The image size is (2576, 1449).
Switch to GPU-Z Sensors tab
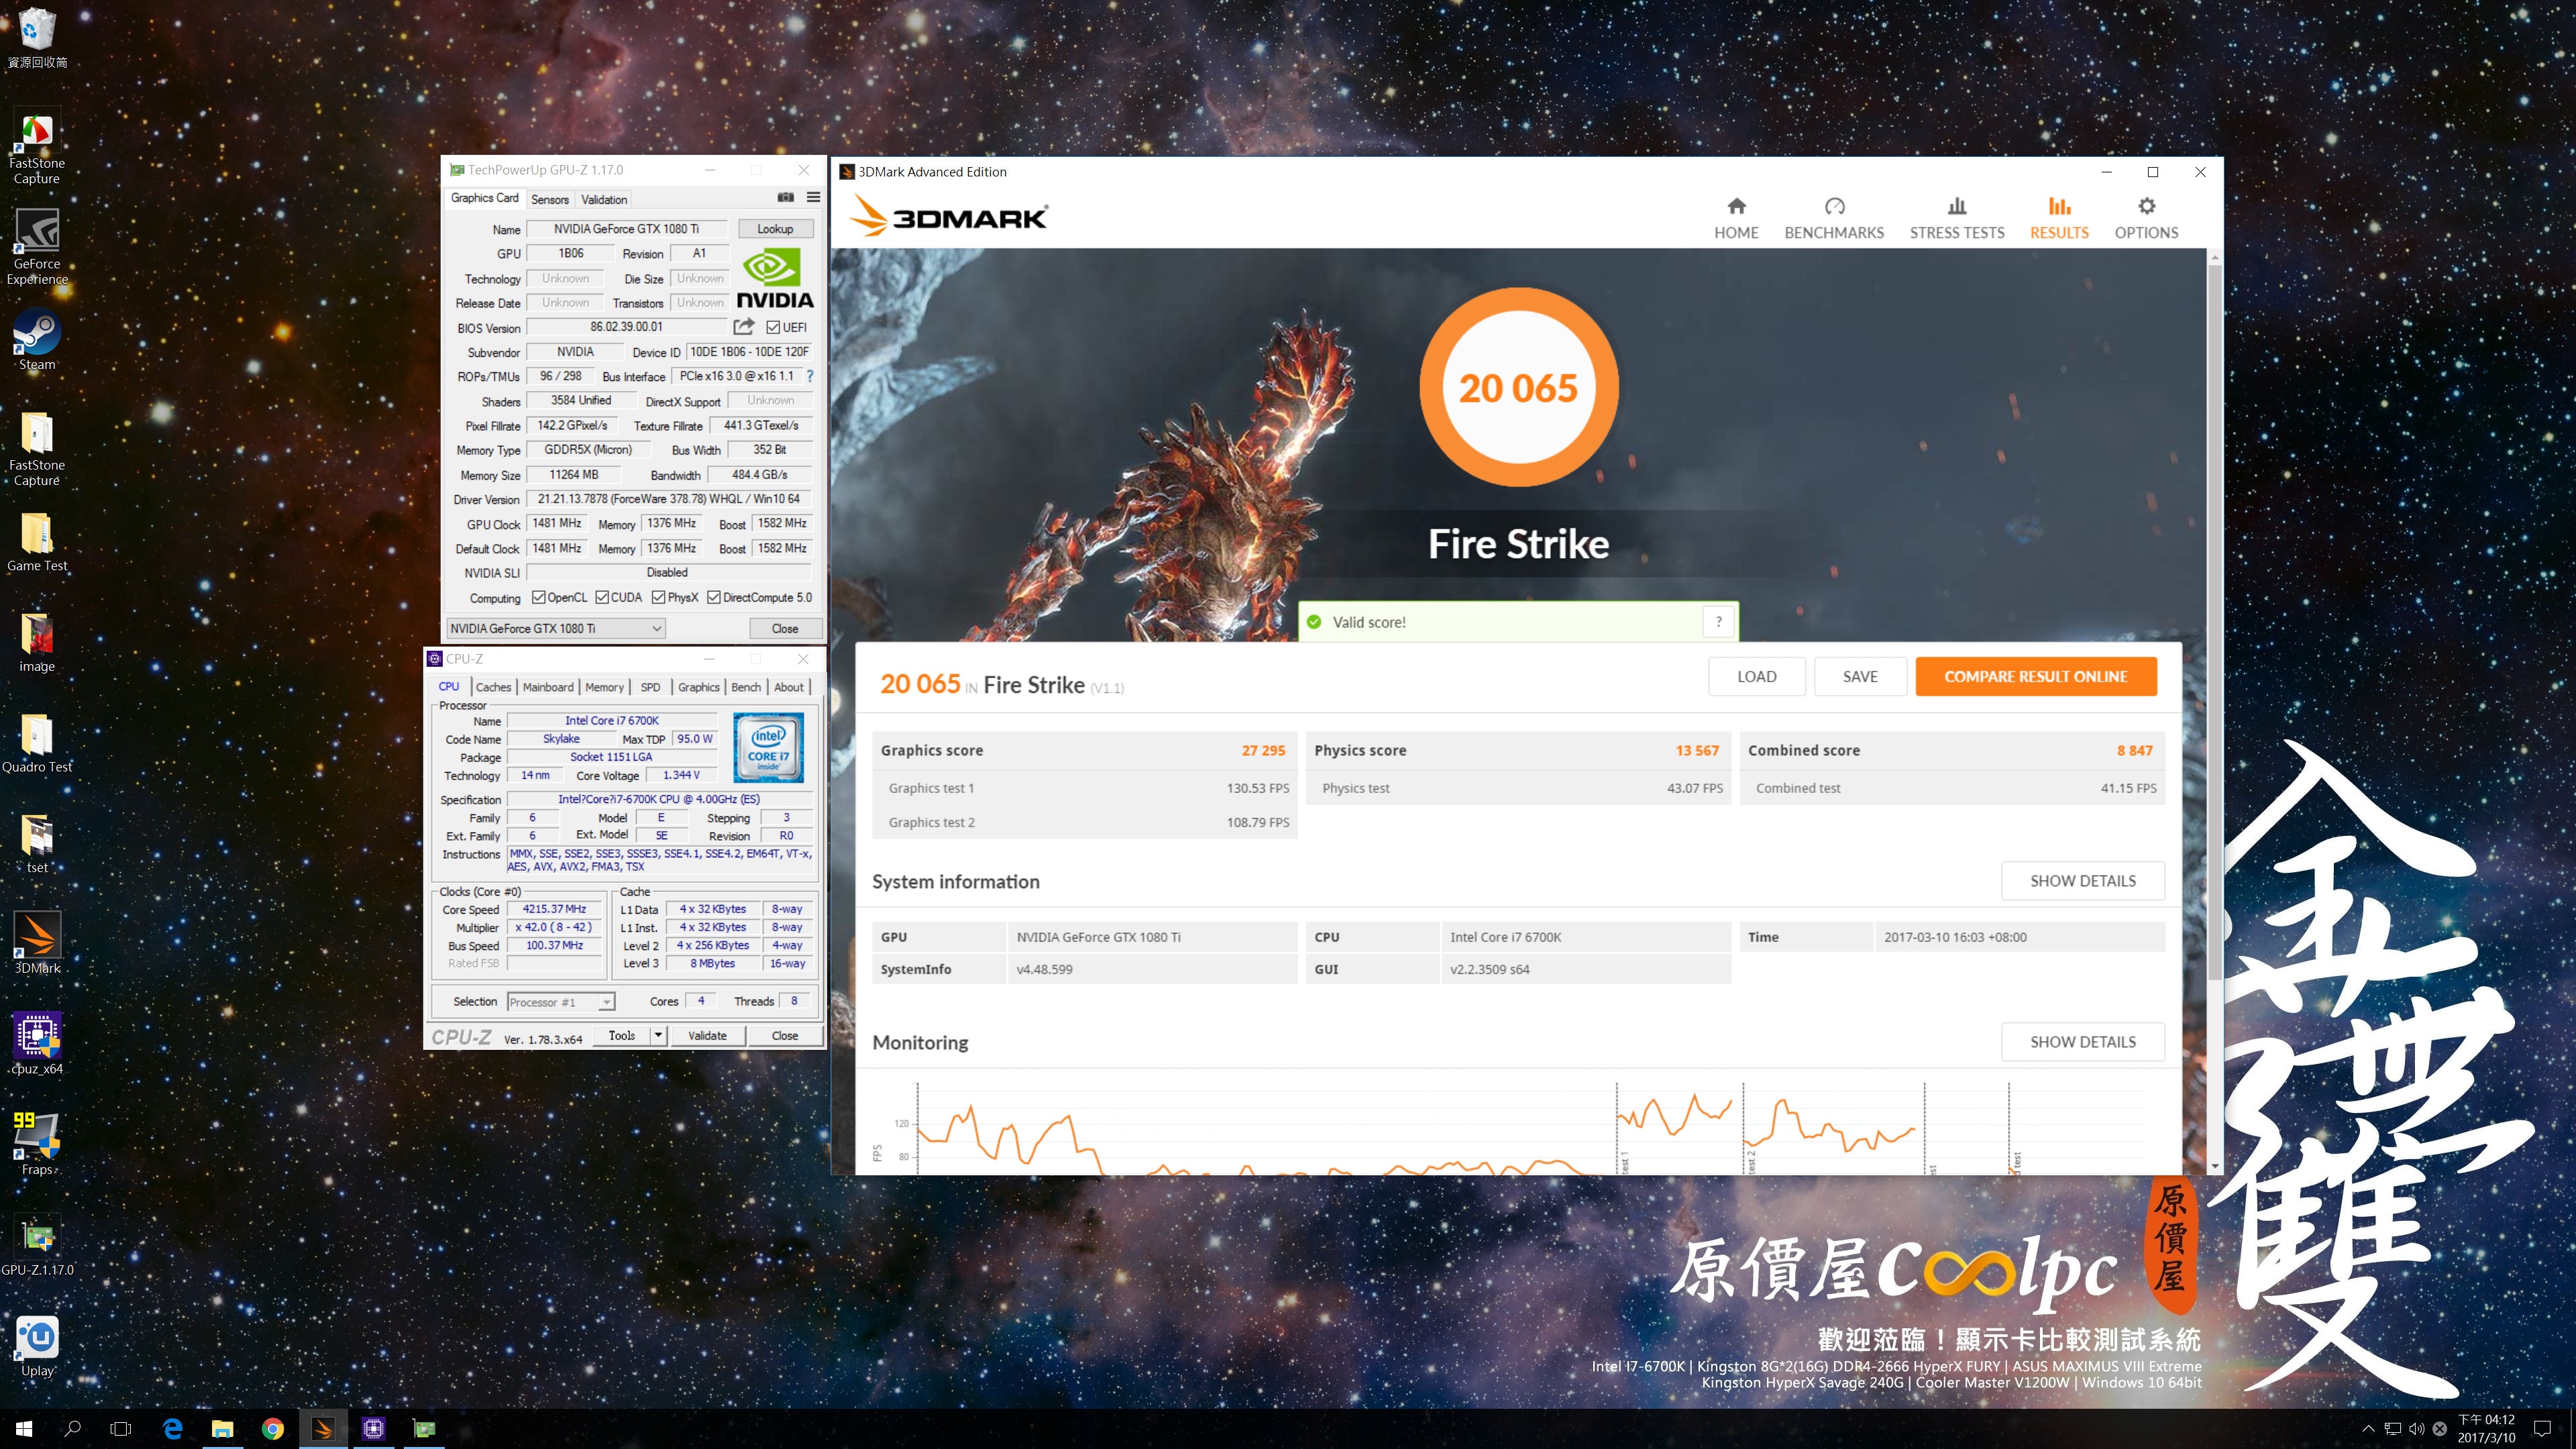click(x=549, y=199)
